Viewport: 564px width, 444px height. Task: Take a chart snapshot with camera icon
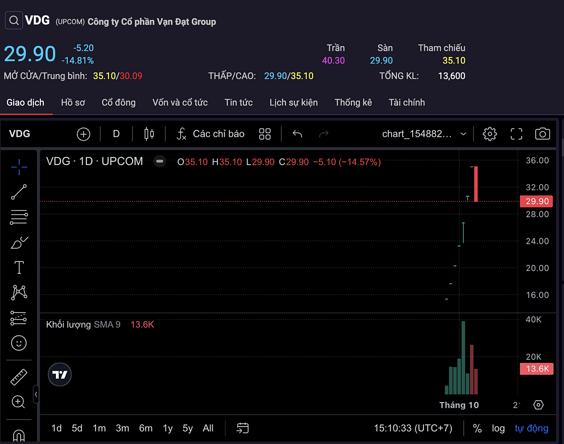tap(542, 134)
